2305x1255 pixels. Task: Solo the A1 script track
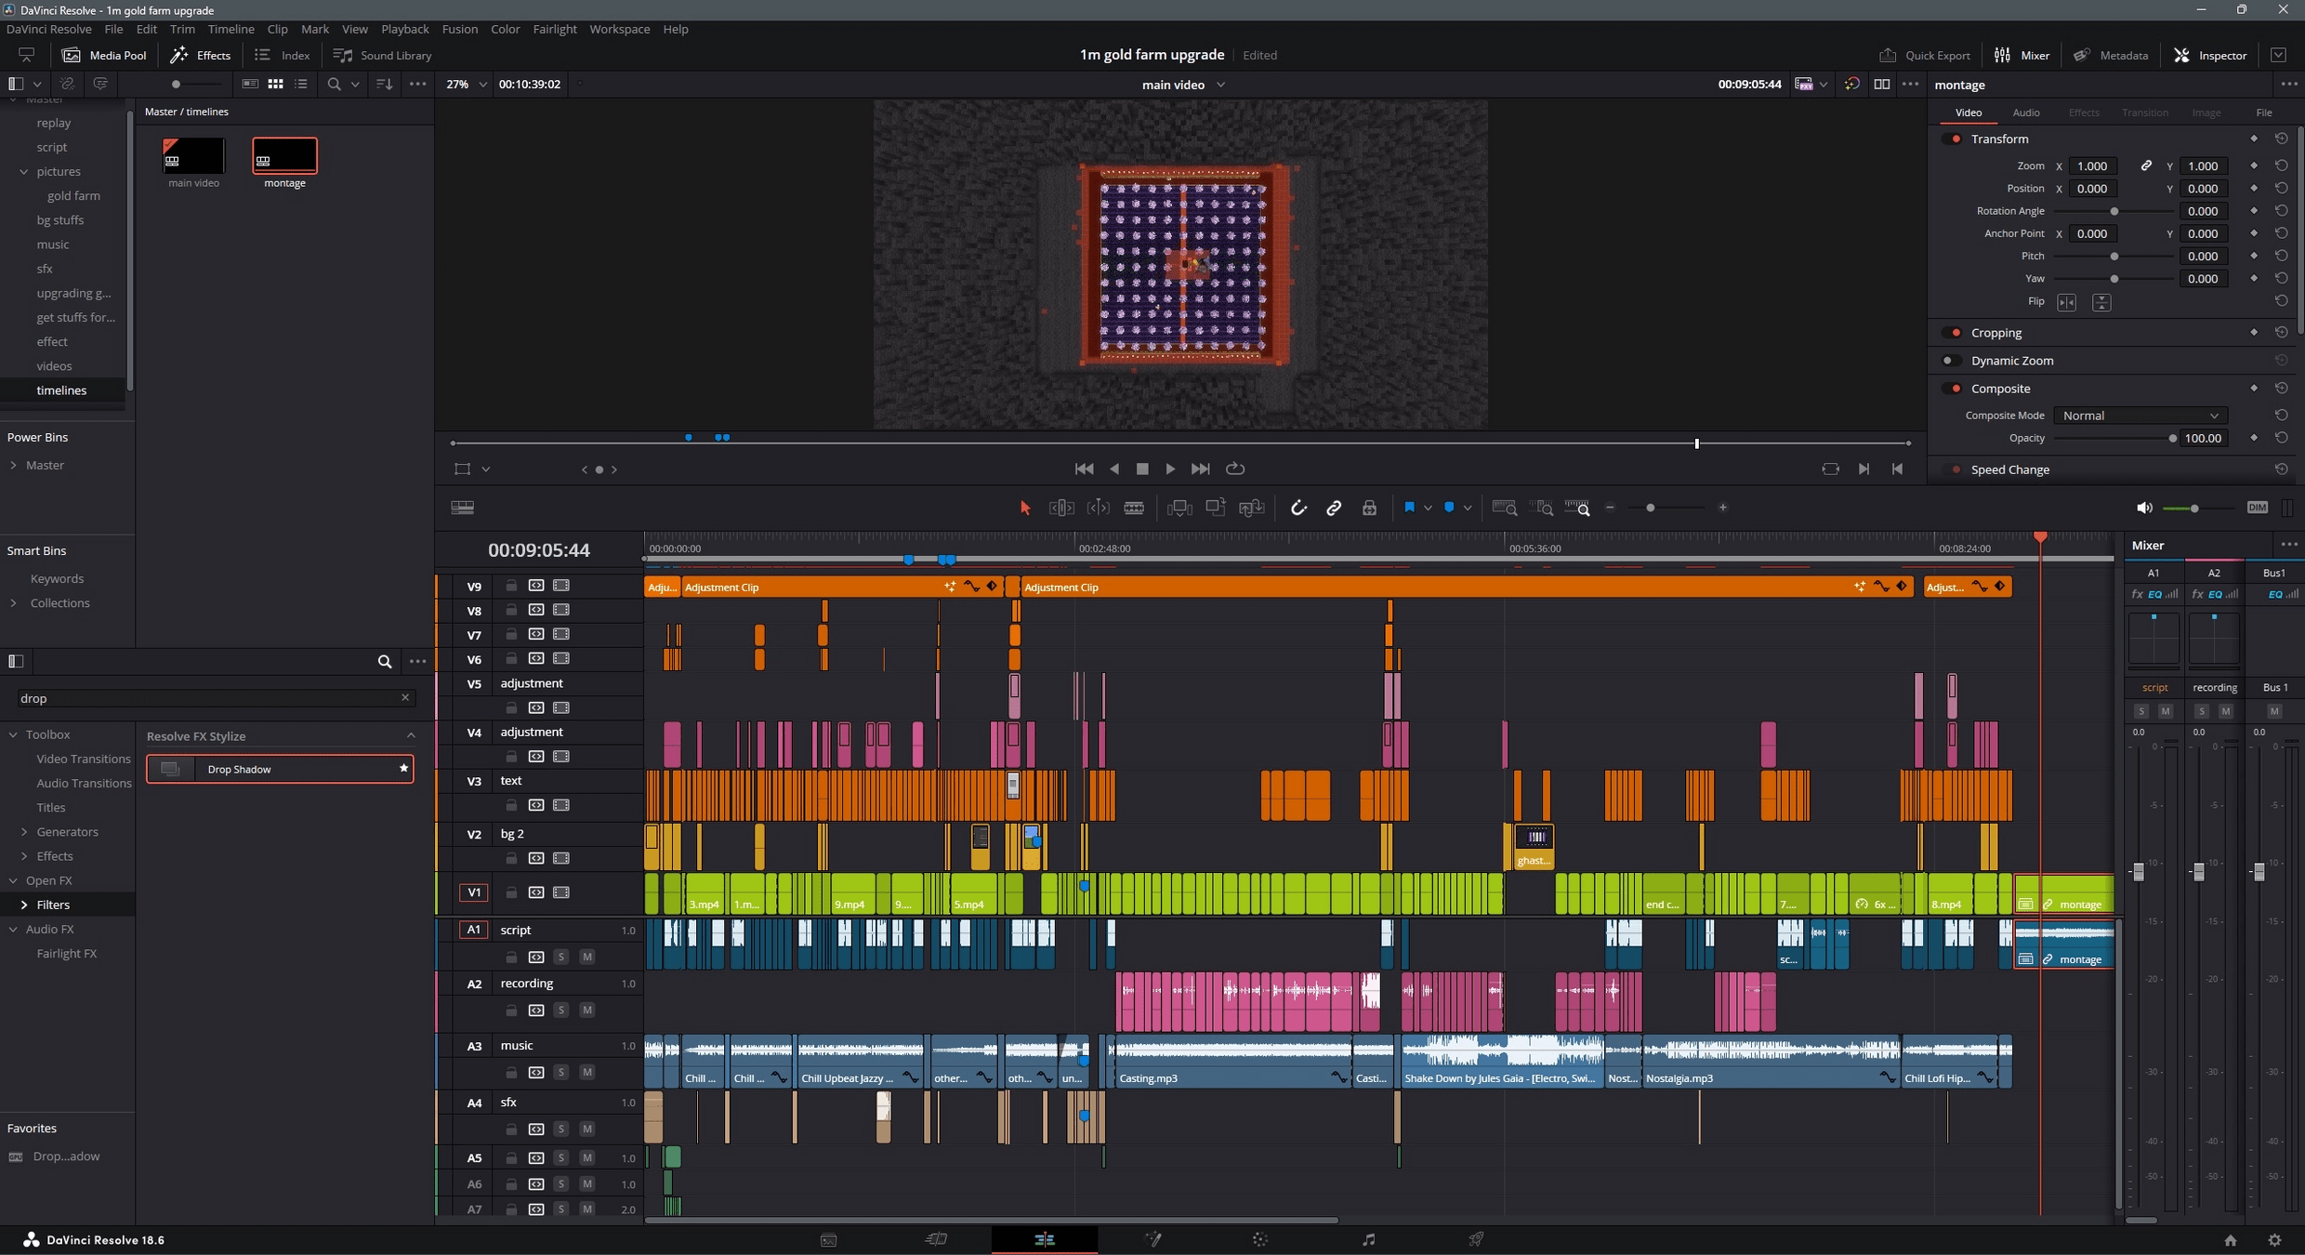coord(560,957)
